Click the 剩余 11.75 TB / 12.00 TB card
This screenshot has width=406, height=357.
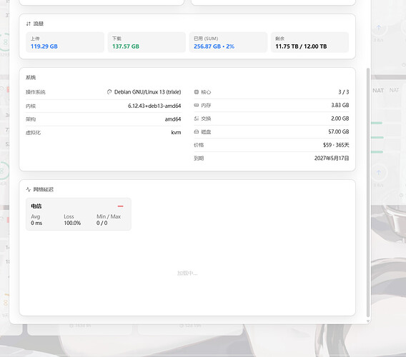coord(310,42)
